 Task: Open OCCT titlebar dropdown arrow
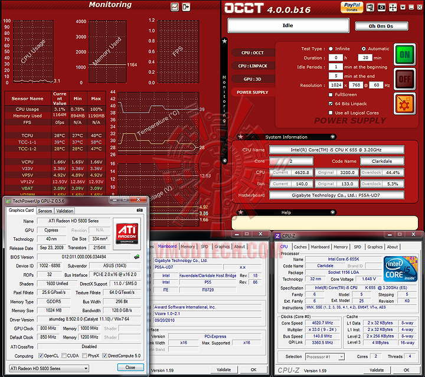point(403,8)
